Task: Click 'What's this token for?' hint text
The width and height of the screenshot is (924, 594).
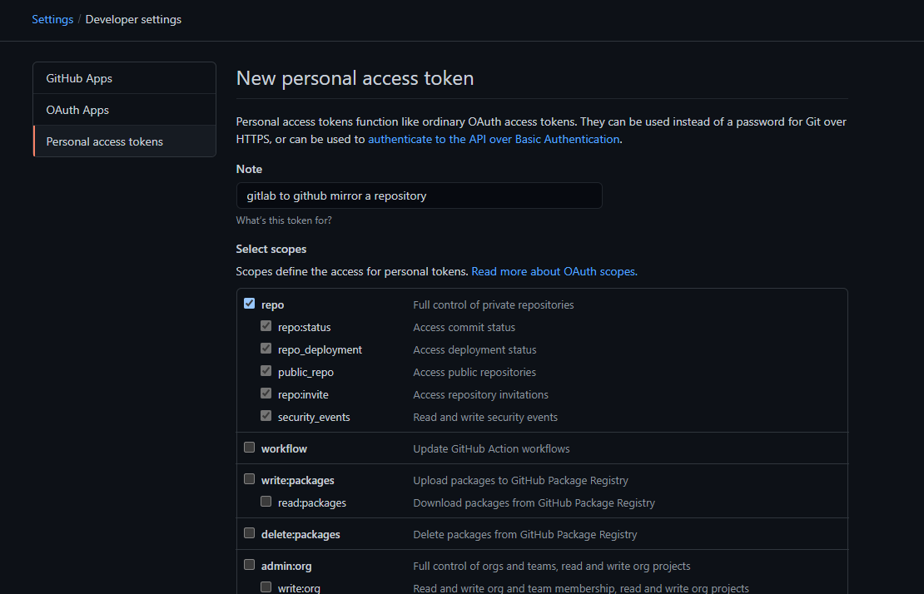Action: click(284, 220)
